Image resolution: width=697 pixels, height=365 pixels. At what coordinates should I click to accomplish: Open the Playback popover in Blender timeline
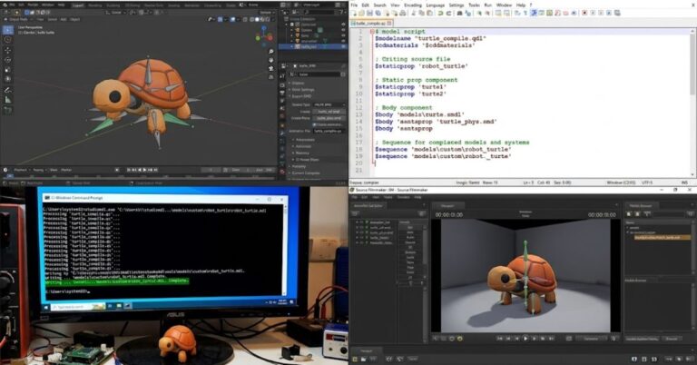tap(21, 170)
